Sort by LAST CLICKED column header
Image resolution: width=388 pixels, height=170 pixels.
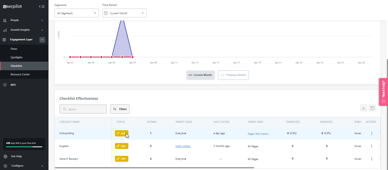[x=221, y=122]
